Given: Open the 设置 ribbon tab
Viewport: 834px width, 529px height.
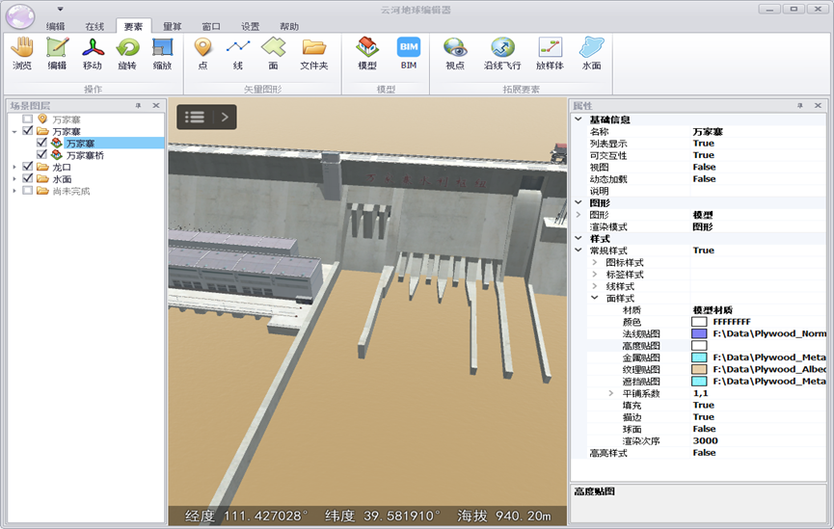Looking at the screenshot, I should point(250,26).
